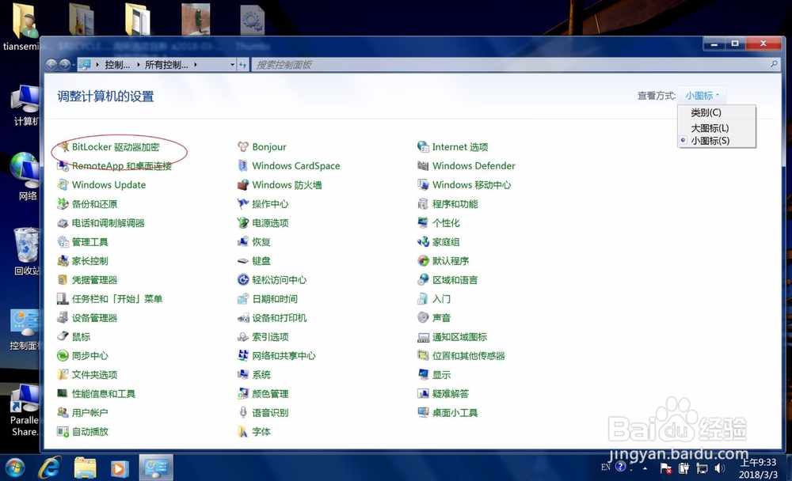Screen dimensions: 792x481
Task: Open the 操作中心 flag icon
Action: [243, 204]
